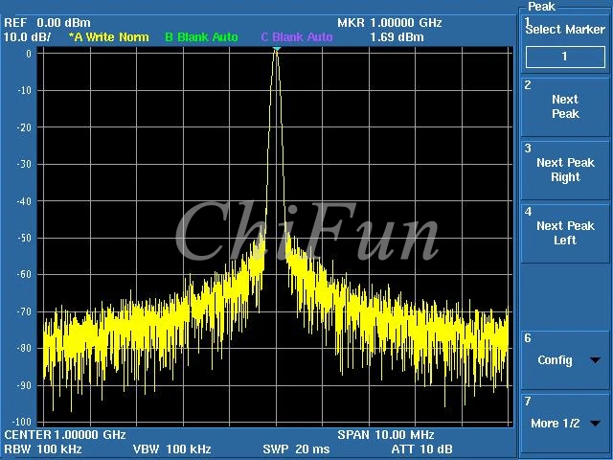Screen dimensions: 613x460
Task: Click the -50 y-axis label
Action: [24, 238]
